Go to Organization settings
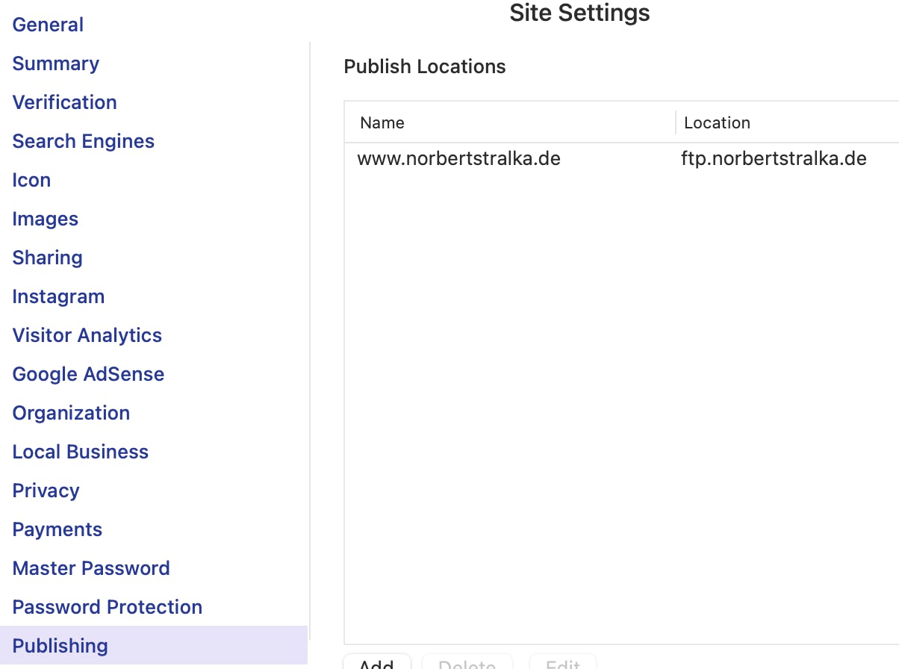 [x=71, y=413]
